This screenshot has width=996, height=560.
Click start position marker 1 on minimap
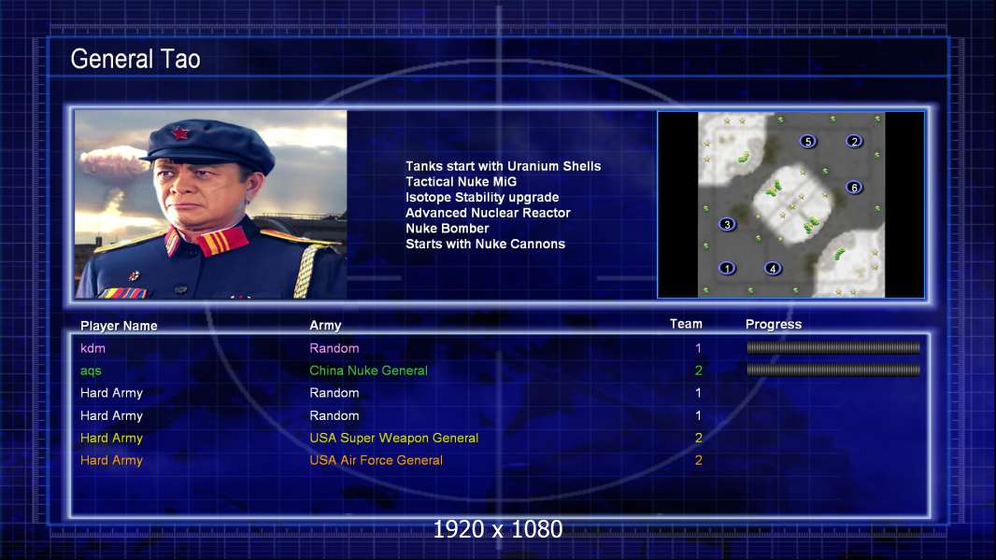click(727, 268)
